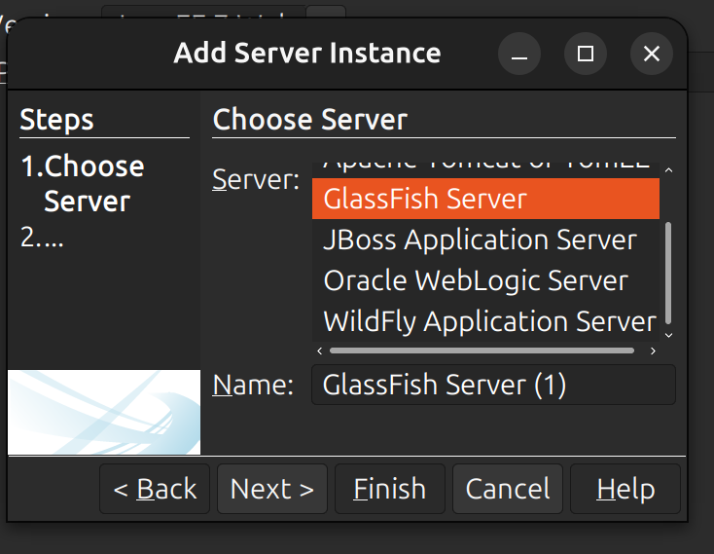Click the Back button
Image resolution: width=714 pixels, height=554 pixels.
coord(155,489)
